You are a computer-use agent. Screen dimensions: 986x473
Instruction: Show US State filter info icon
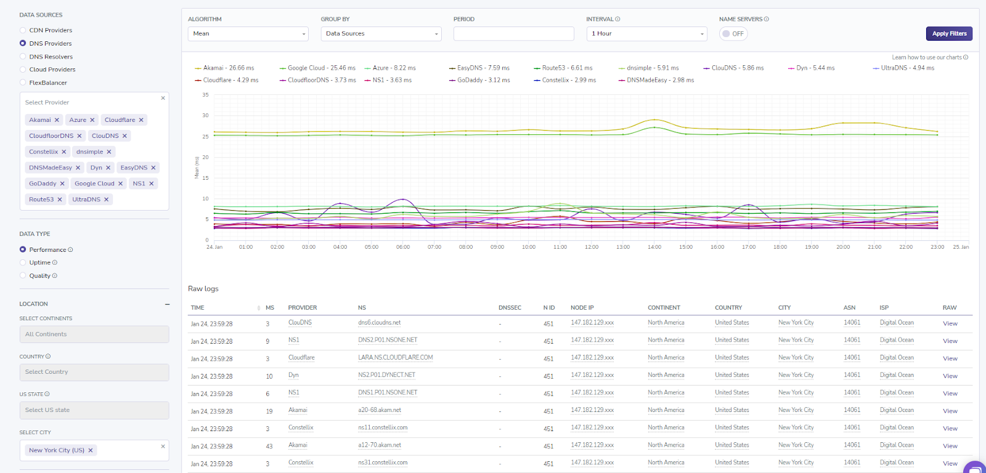point(47,394)
